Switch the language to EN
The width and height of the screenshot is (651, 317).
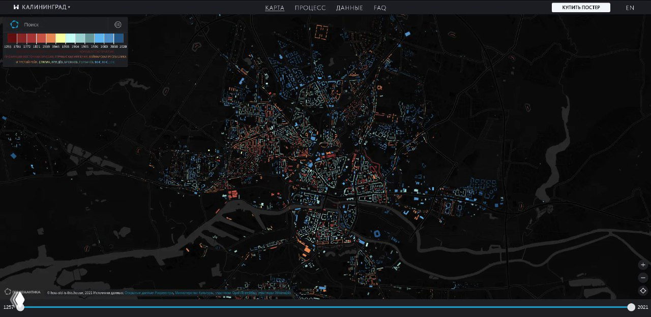[630, 8]
